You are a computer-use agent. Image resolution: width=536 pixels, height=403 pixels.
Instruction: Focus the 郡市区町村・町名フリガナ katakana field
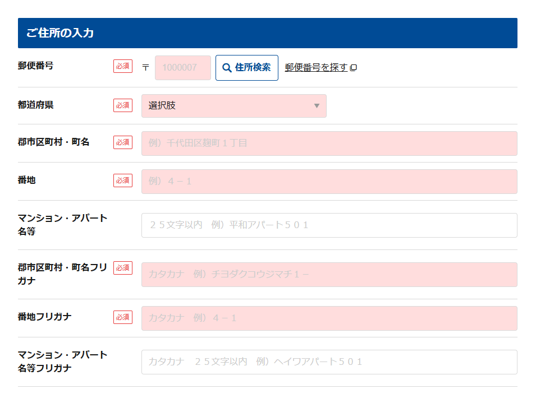click(x=329, y=275)
